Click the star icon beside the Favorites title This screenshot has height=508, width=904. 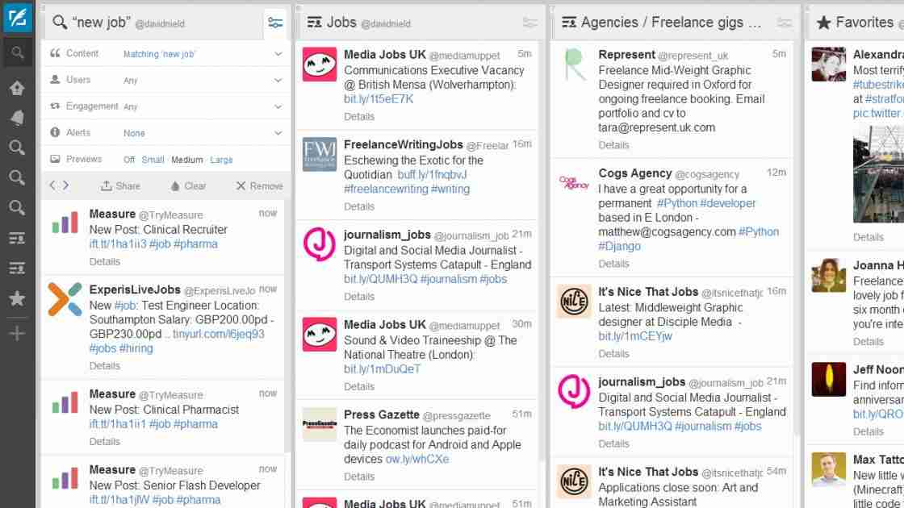click(824, 23)
